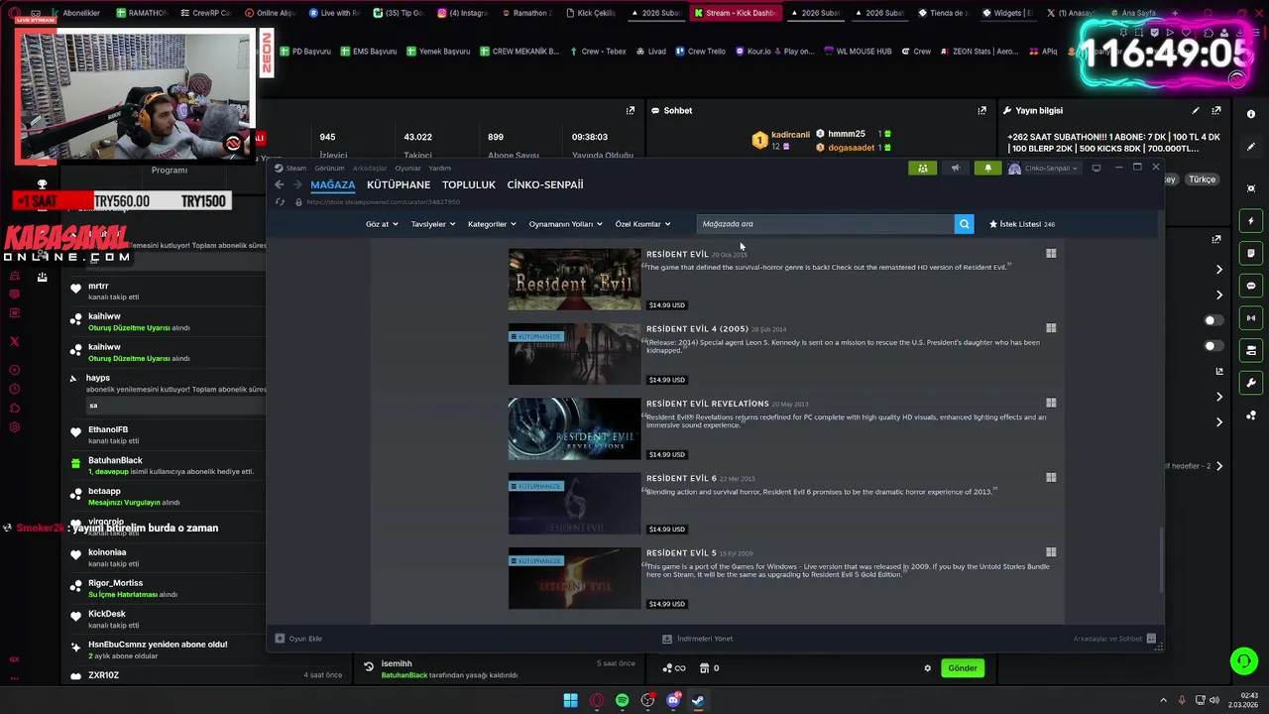The height and width of the screenshot is (714, 1269).
Task: Open Steam friends green icon in title bar
Action: (x=922, y=168)
